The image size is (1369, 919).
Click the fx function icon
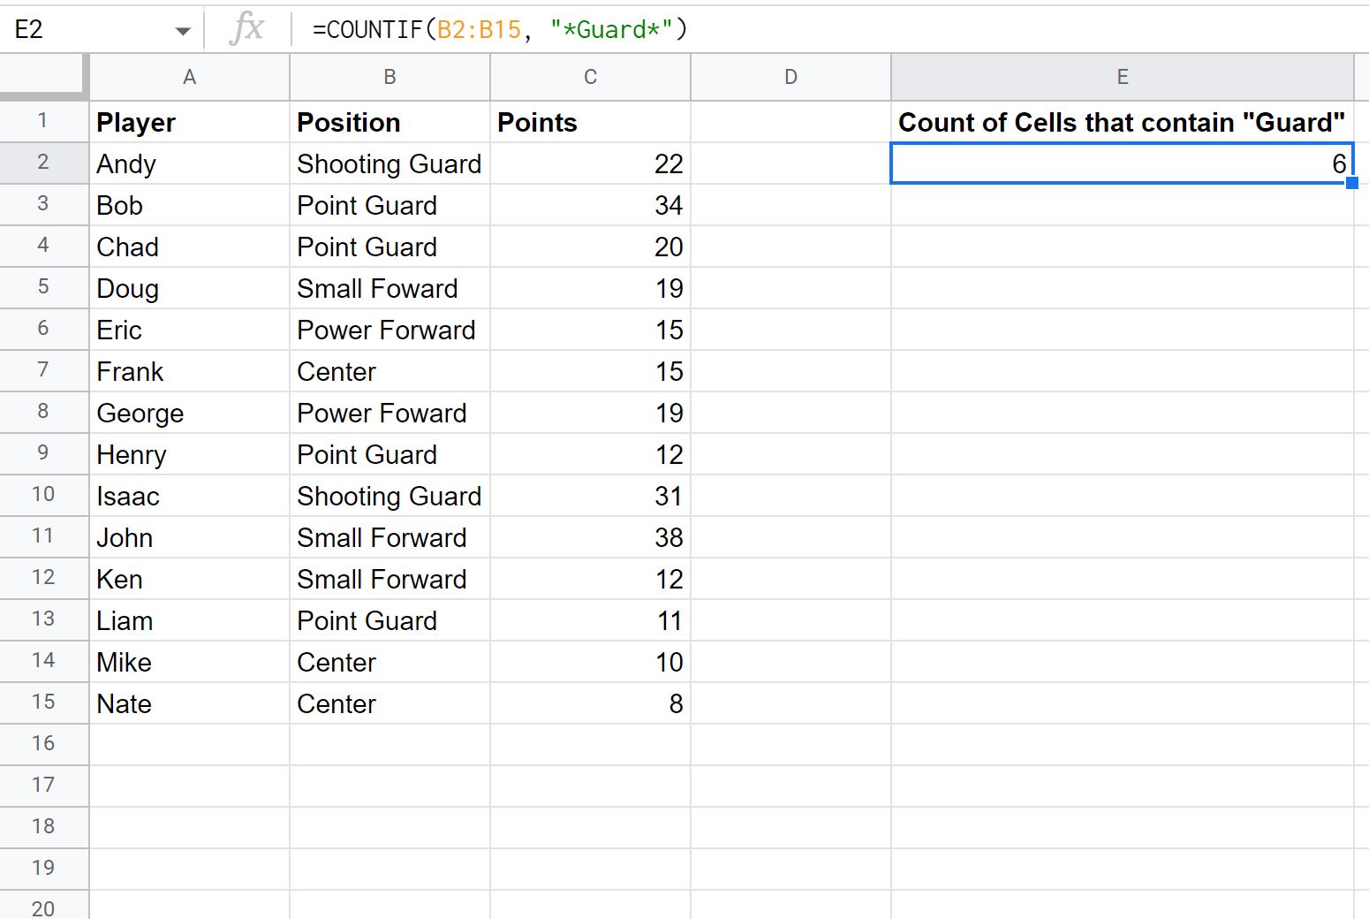coord(246,29)
